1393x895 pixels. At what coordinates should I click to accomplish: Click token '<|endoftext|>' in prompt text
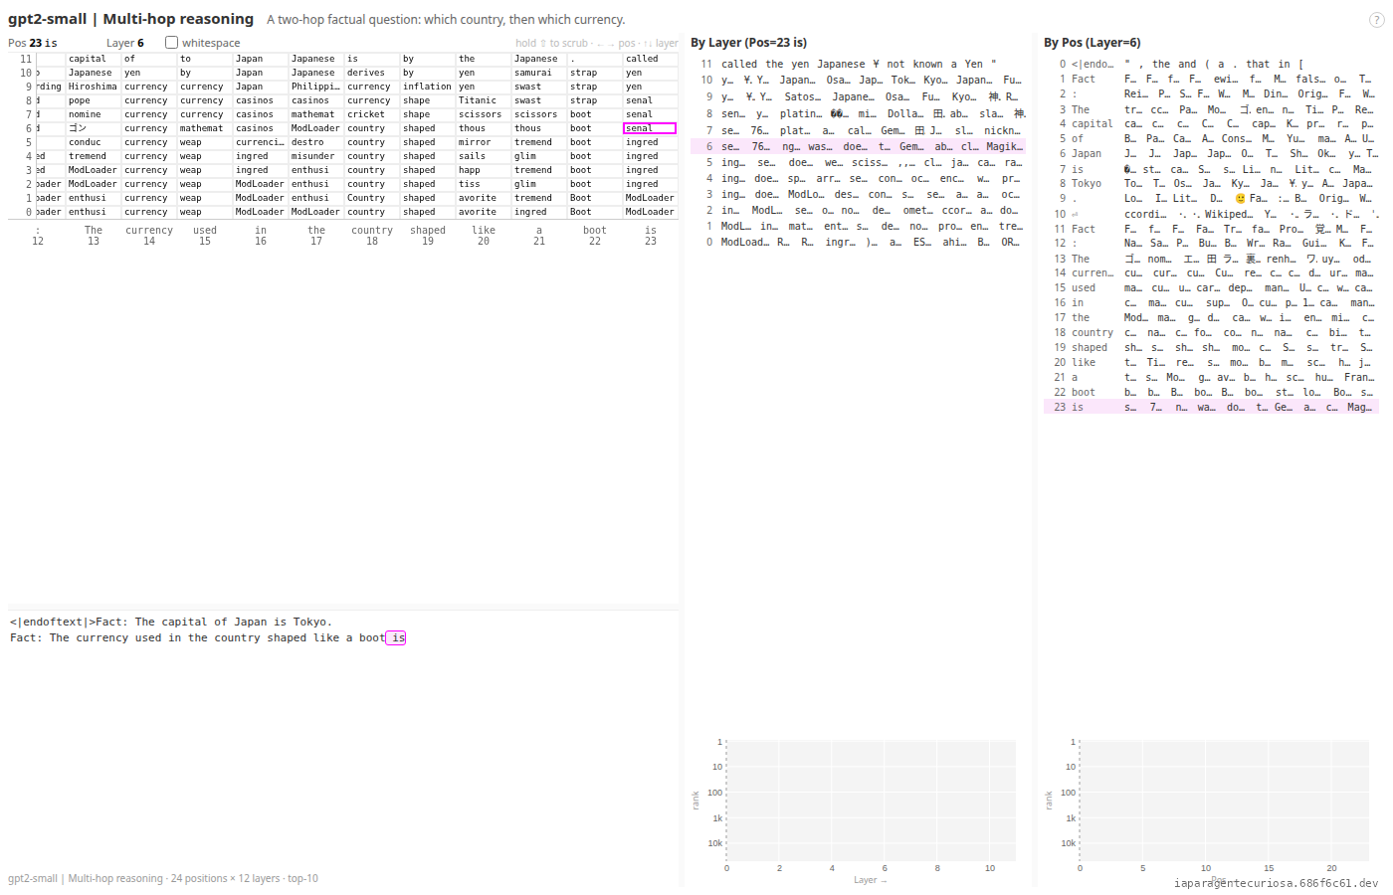(x=53, y=623)
